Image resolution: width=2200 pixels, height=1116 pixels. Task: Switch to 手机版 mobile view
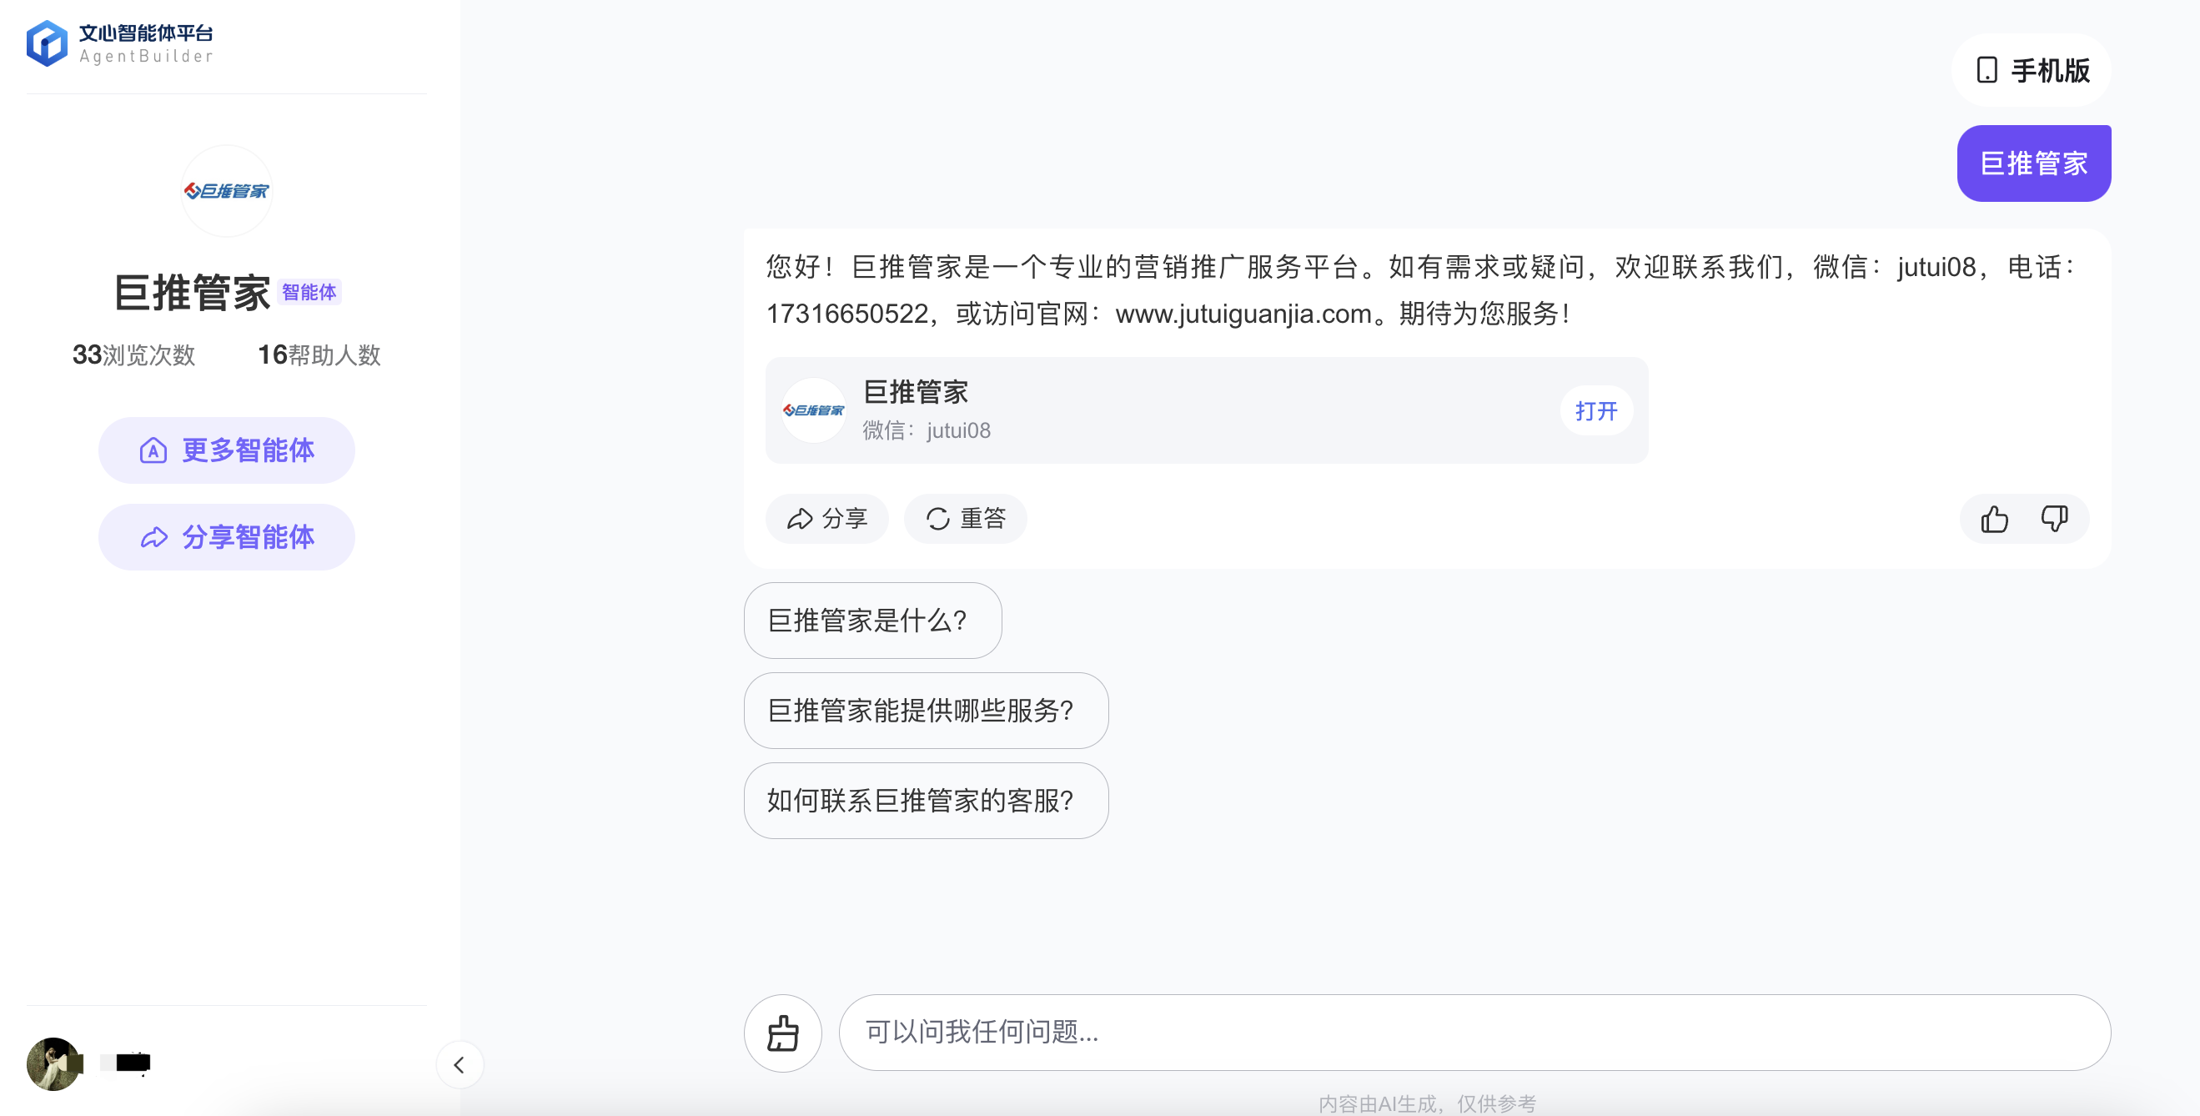click(x=2031, y=70)
